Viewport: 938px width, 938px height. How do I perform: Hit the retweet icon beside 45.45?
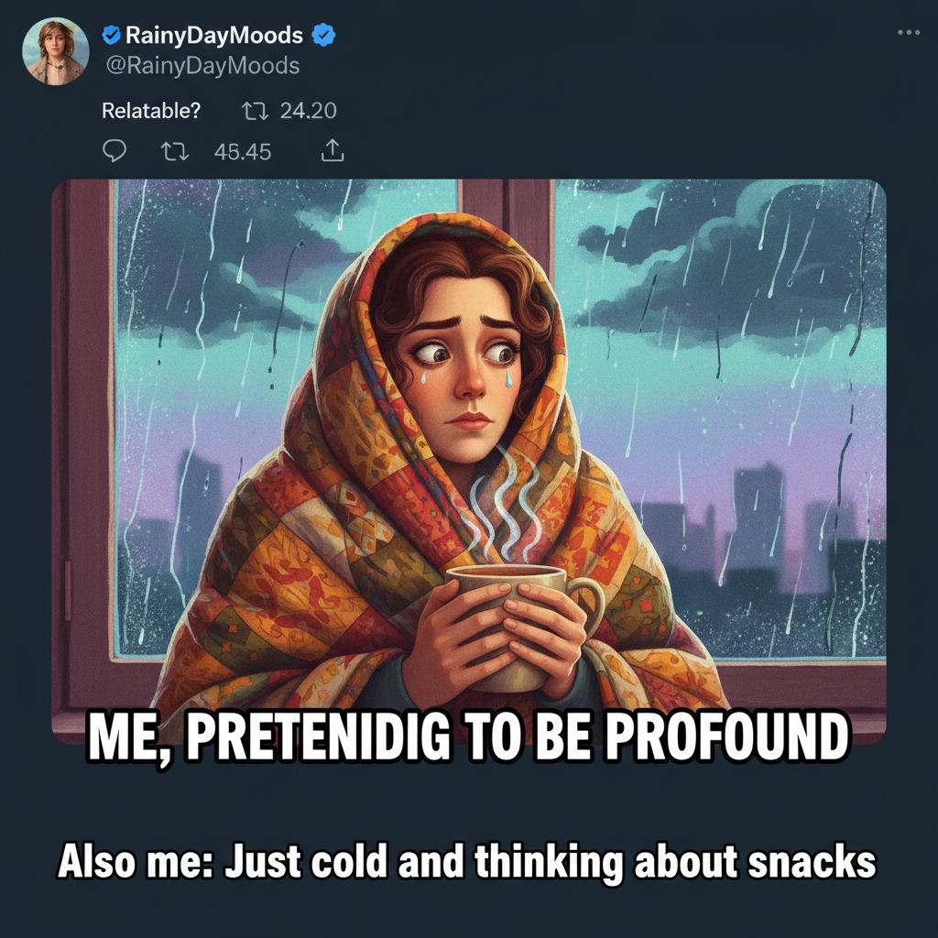pos(174,151)
